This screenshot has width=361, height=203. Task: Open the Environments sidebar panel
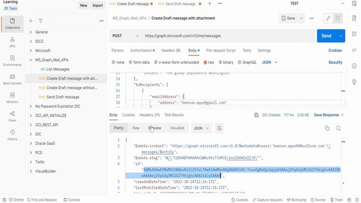[x=12, y=61]
